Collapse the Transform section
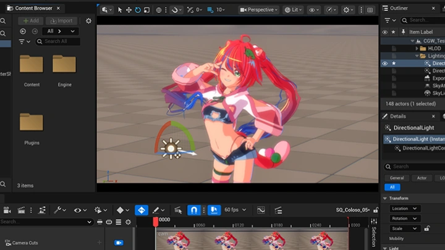Image resolution: width=445 pixels, height=250 pixels. 385,198
